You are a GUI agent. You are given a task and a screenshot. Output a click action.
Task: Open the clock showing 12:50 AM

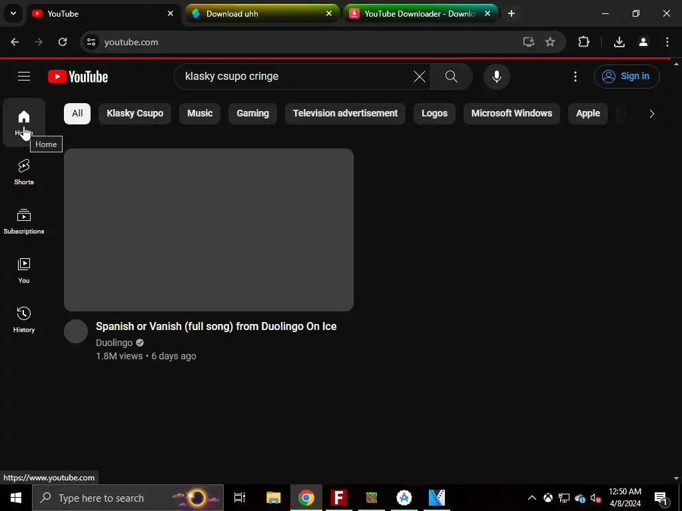(625, 498)
